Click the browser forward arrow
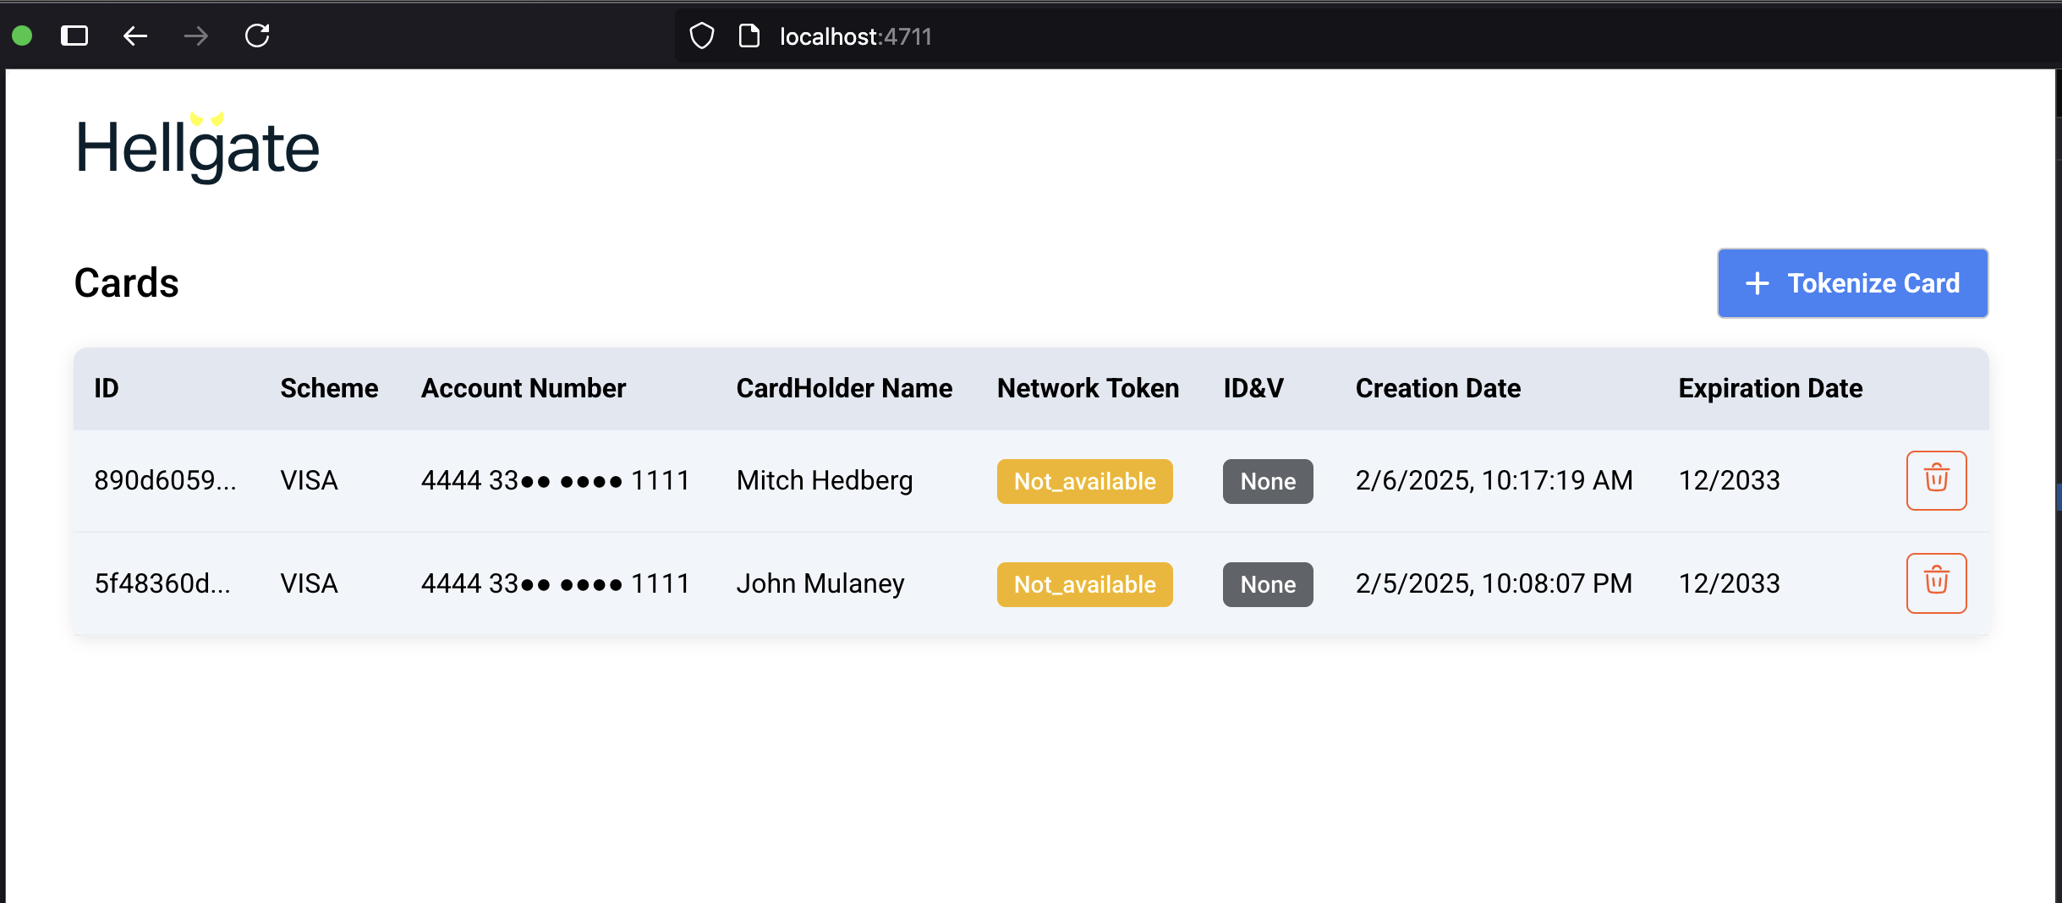The image size is (2062, 903). click(195, 36)
